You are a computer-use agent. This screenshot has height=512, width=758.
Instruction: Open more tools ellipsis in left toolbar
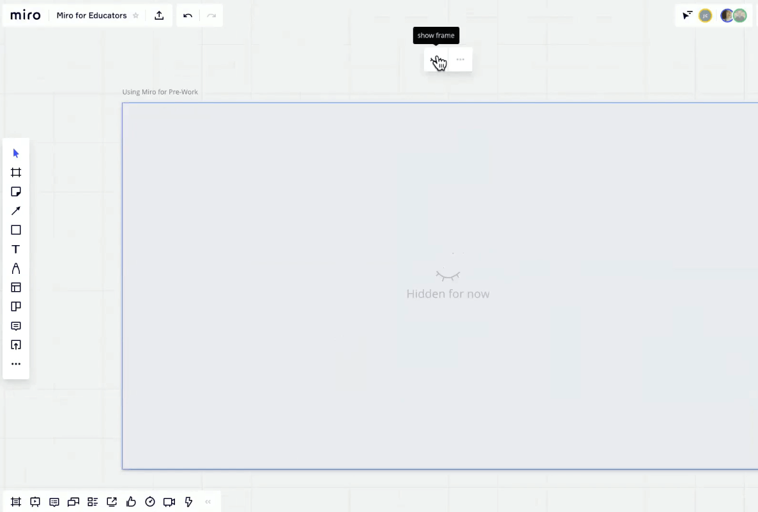(16, 364)
